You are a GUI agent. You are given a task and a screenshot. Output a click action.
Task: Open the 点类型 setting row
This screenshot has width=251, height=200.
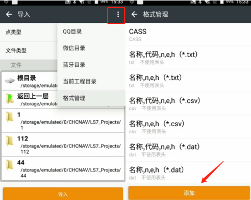pos(29,32)
